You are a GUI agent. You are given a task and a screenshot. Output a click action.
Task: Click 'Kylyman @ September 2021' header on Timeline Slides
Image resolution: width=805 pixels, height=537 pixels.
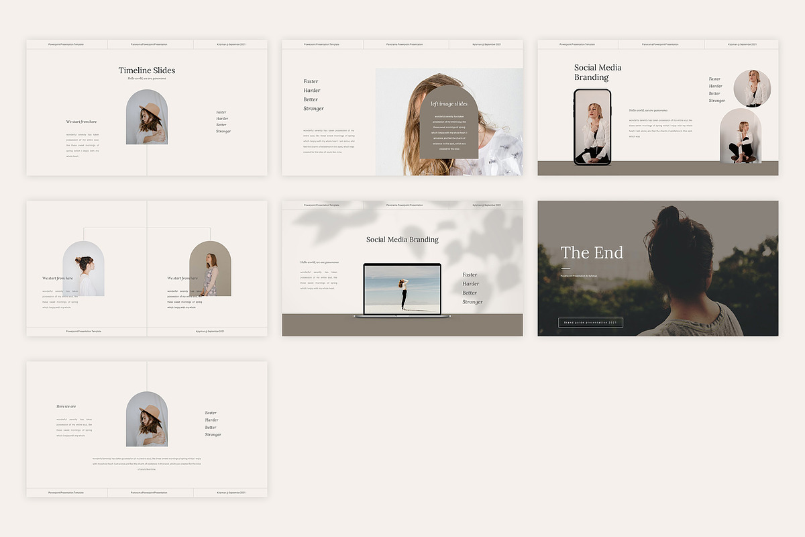pos(231,44)
